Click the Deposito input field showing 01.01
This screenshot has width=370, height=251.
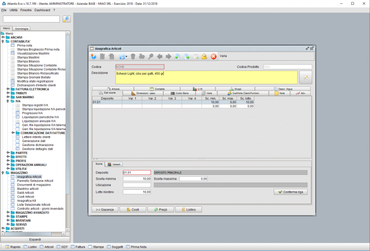pos(137,172)
